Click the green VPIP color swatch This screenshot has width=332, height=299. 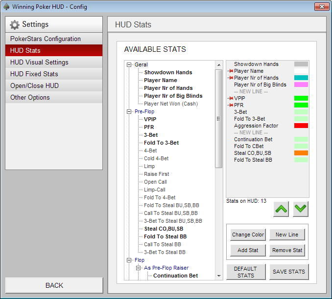[x=301, y=98]
